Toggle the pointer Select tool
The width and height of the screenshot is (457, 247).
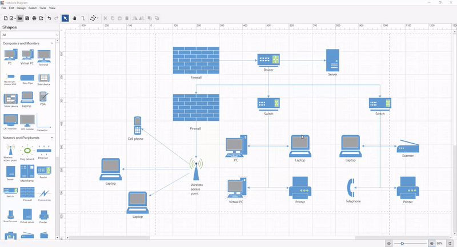tap(65, 18)
